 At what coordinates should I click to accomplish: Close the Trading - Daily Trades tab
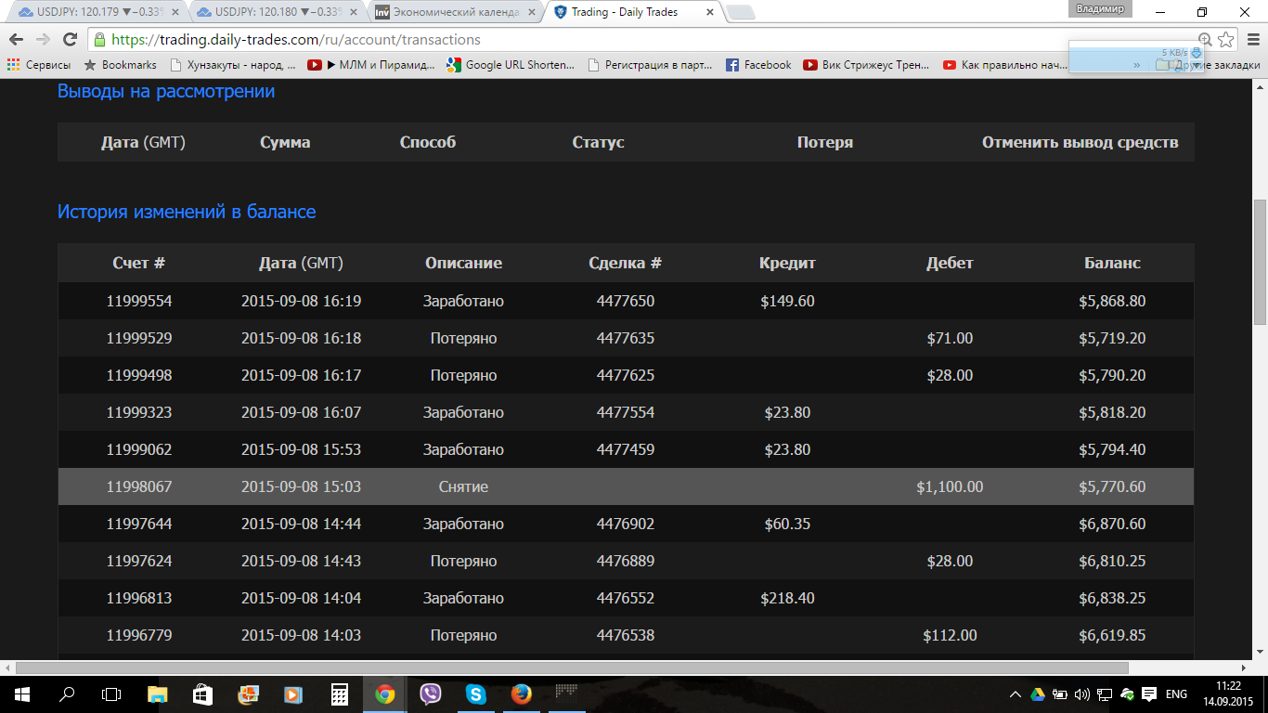709,12
